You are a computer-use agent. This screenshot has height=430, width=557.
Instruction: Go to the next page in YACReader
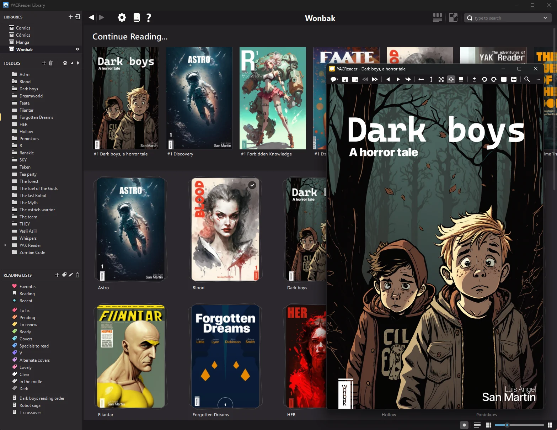coord(398,79)
